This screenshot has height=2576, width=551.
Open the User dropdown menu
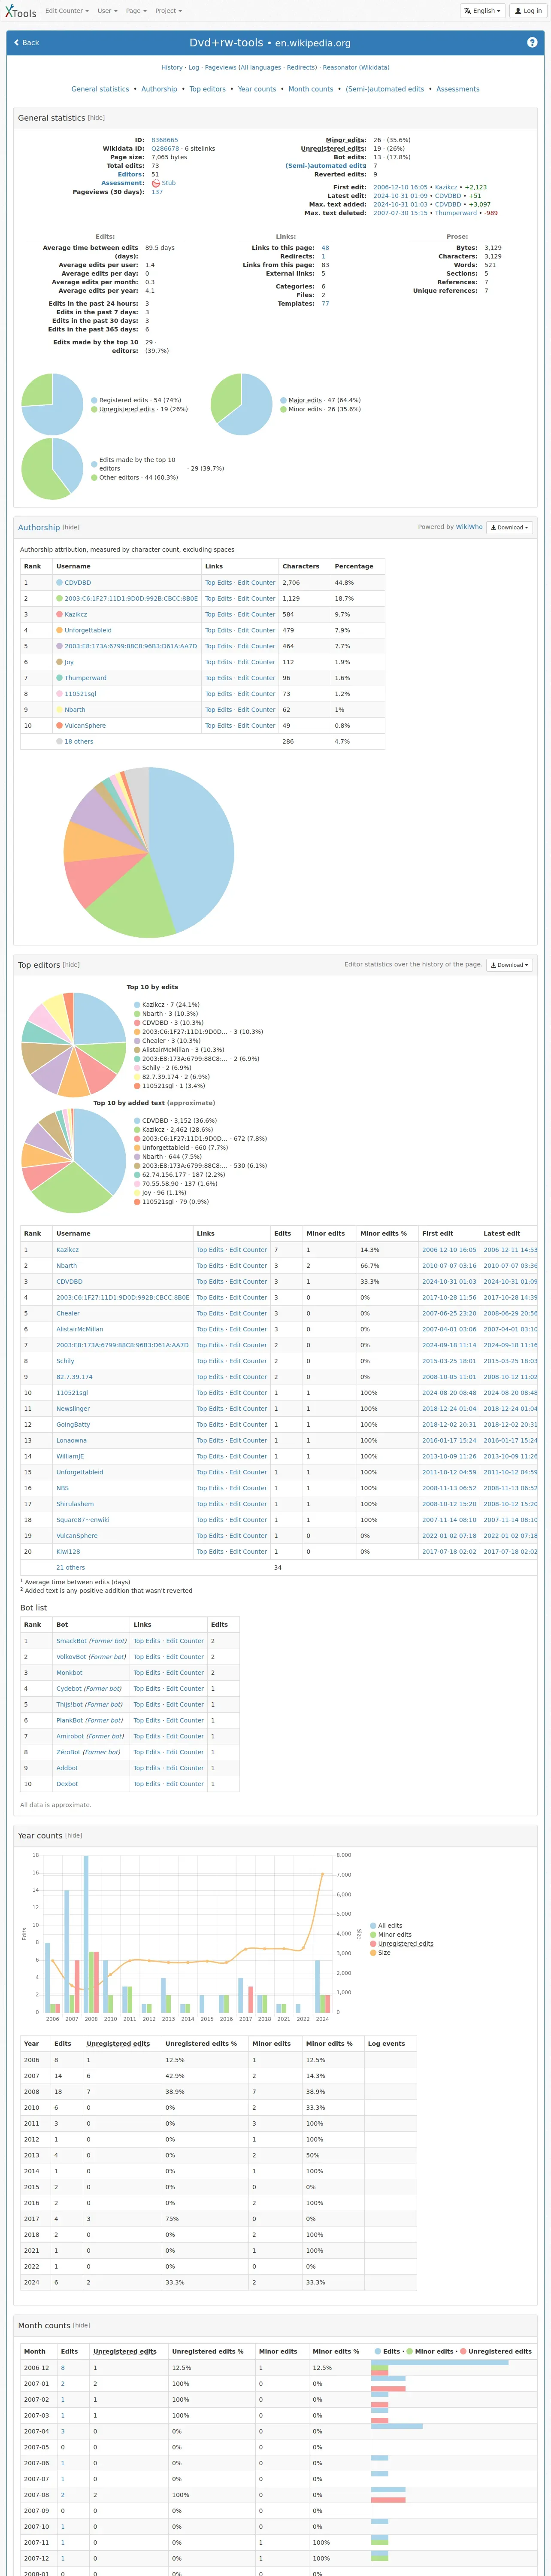tap(107, 11)
